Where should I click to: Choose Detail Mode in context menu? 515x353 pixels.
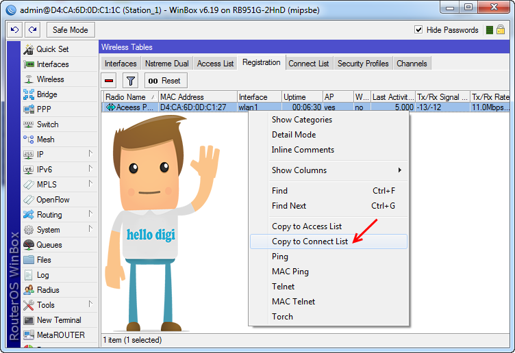(x=329, y=135)
